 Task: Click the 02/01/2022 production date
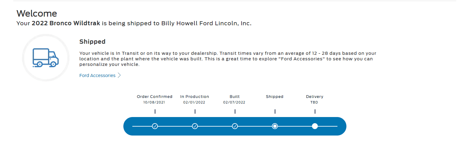[x=194, y=102]
